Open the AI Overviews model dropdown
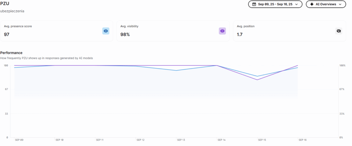Screen dimensions: 352x146 point(326,4)
